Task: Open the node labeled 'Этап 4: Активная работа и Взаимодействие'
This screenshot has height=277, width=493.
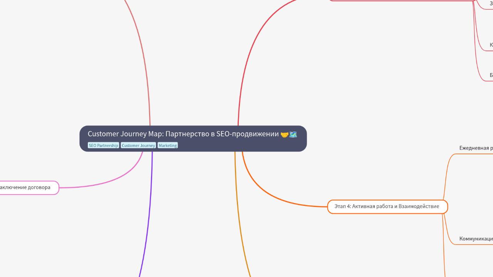Action: pyautogui.click(x=387, y=206)
